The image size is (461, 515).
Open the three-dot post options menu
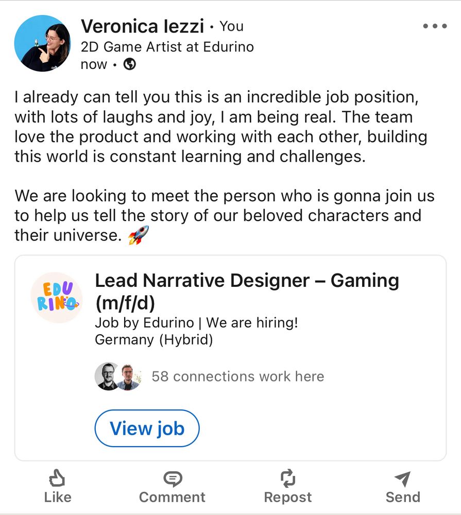(x=434, y=26)
